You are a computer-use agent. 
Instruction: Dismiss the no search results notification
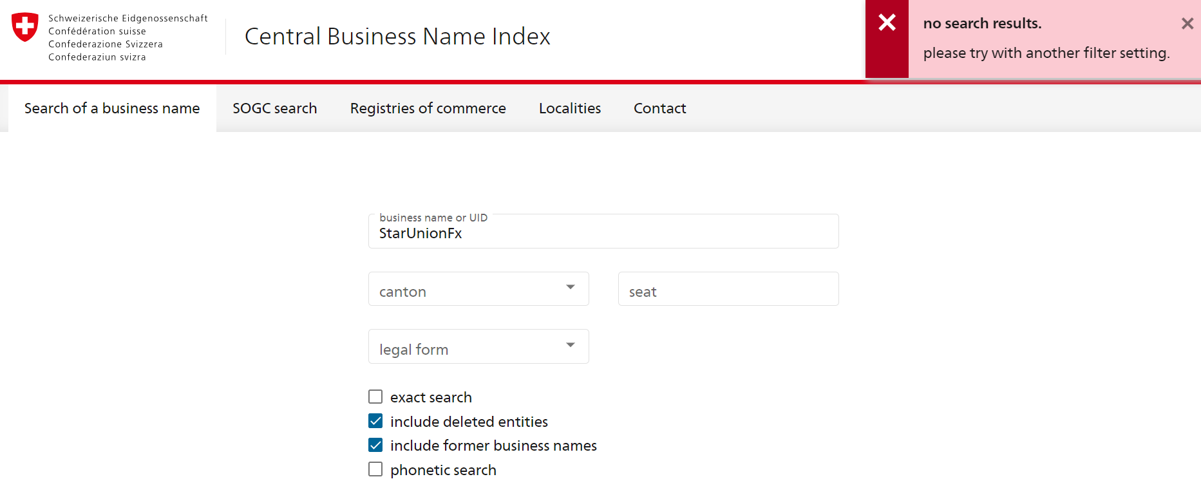tap(1187, 24)
